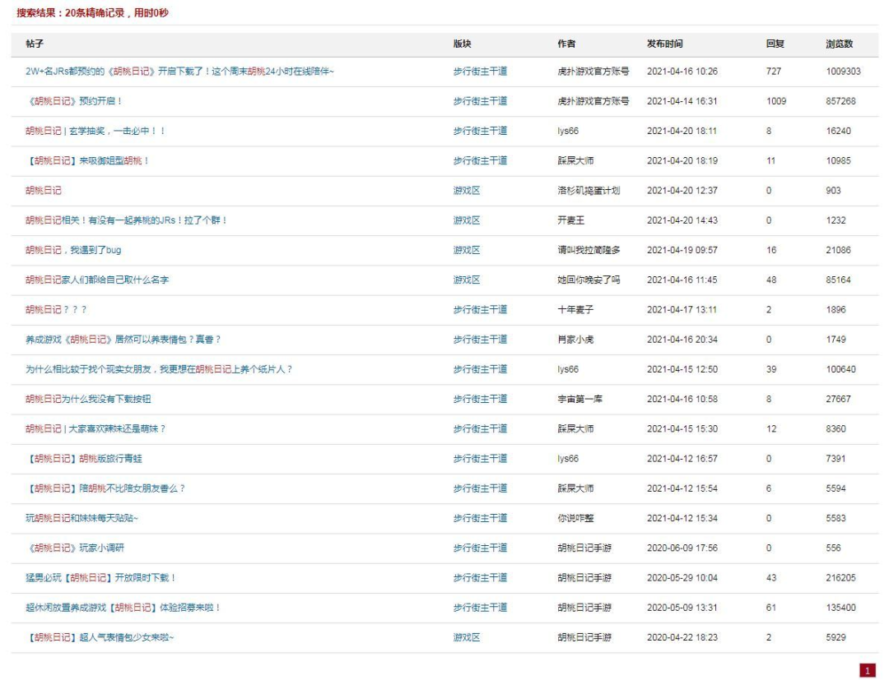889x680 pixels.
Task: Click the date 2021-04-14 16:31
Action: click(682, 101)
